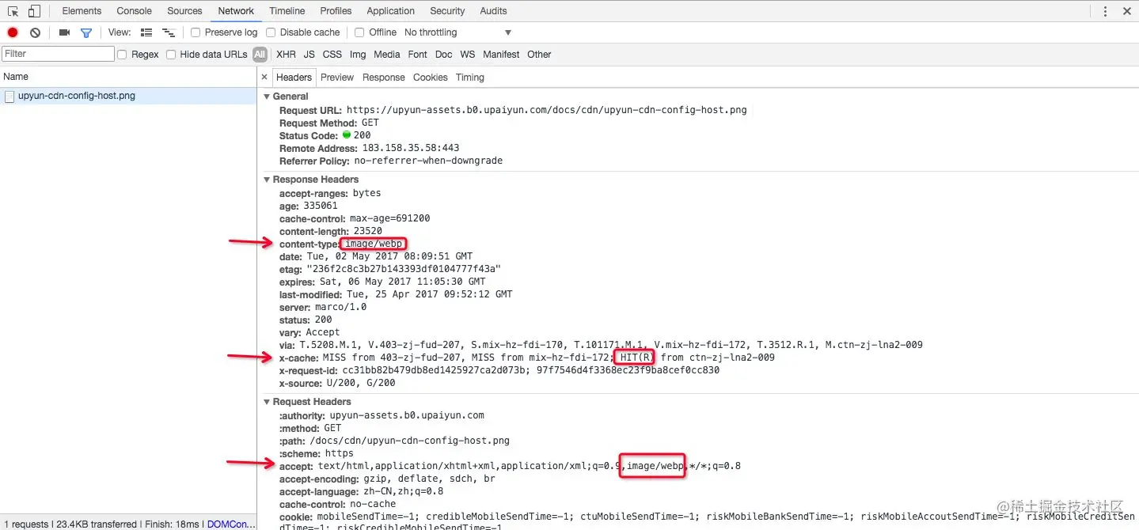Click the upyun-cdn-config-host.png file icon
Screen dimensions: 1139x530
(9, 96)
